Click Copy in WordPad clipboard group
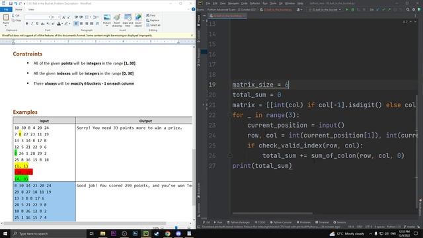The image size is (423, 238). coord(17,20)
